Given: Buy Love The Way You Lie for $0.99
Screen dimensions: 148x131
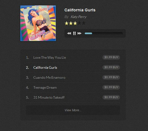Looking at the screenshot, I should pyautogui.click(x=111, y=57).
